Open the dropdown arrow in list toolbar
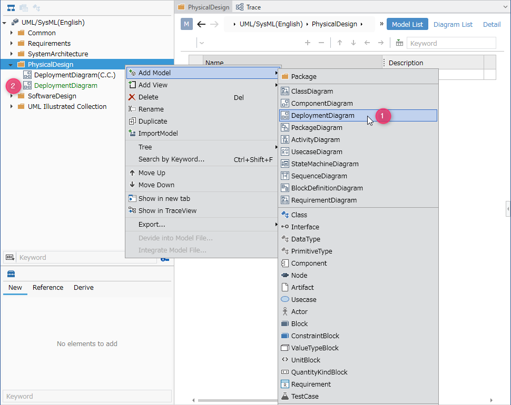 (x=202, y=43)
